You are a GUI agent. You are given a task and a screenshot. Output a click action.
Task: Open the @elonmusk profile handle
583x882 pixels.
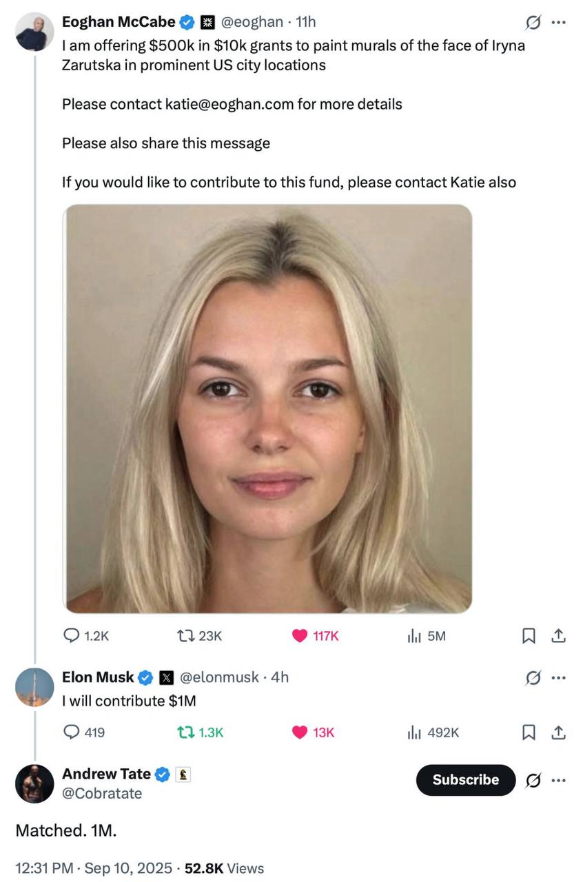tap(220, 677)
